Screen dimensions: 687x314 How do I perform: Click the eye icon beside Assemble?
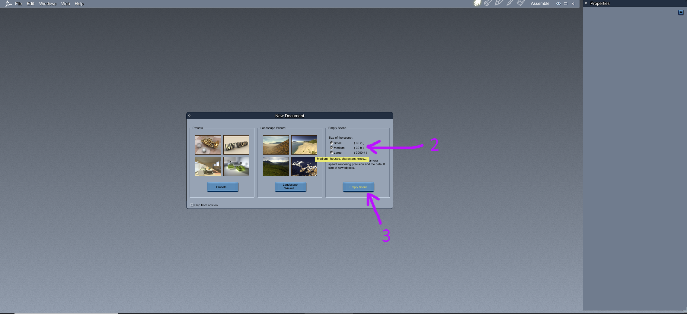[558, 4]
